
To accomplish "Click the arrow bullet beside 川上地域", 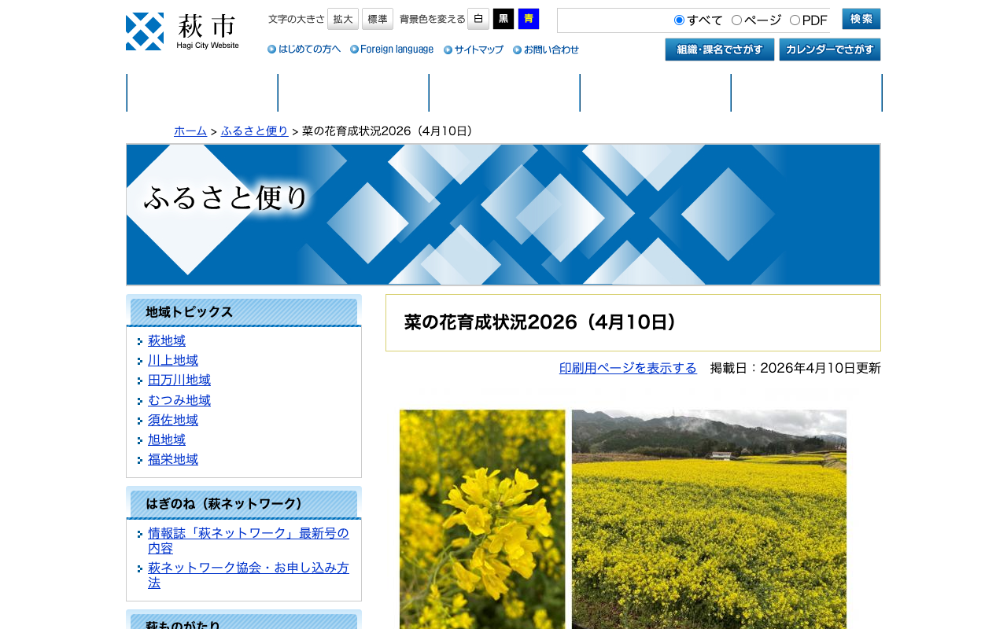I will tap(140, 362).
